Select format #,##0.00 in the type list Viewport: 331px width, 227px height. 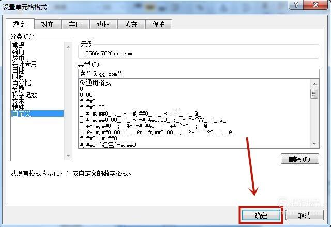click(194, 107)
